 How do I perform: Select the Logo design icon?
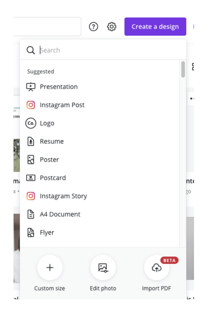pyautogui.click(x=31, y=123)
